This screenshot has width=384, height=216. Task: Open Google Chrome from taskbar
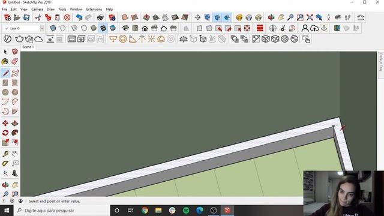click(x=145, y=211)
